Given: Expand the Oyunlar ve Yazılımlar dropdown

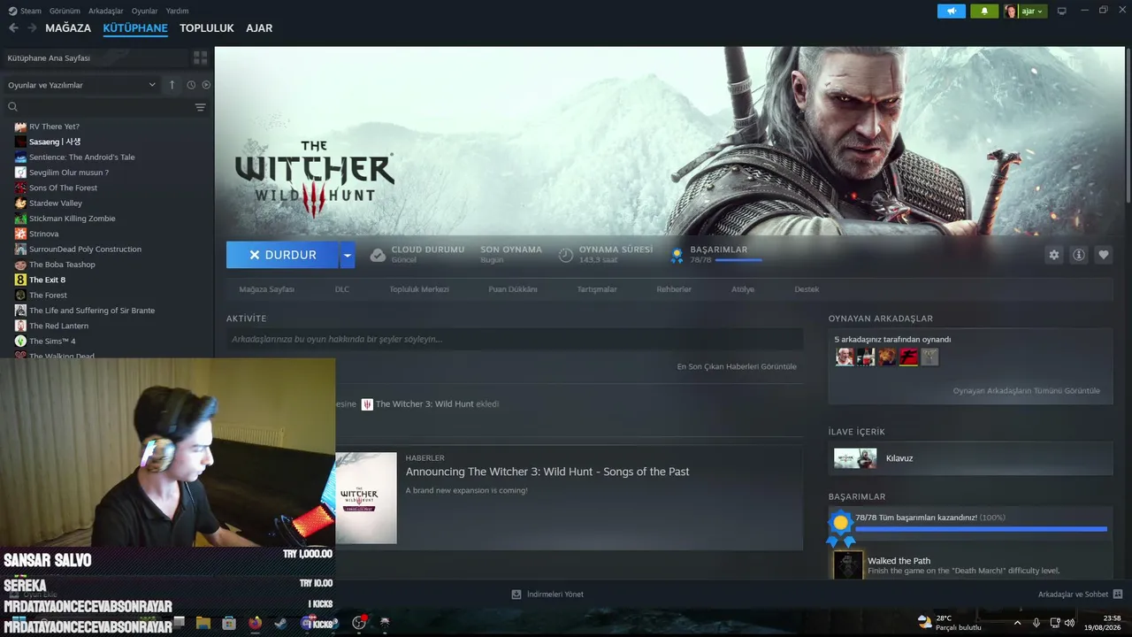Looking at the screenshot, I should click(81, 85).
